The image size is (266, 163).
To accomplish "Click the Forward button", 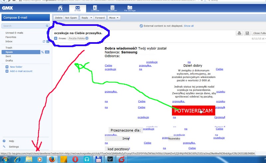I will coord(100,18).
